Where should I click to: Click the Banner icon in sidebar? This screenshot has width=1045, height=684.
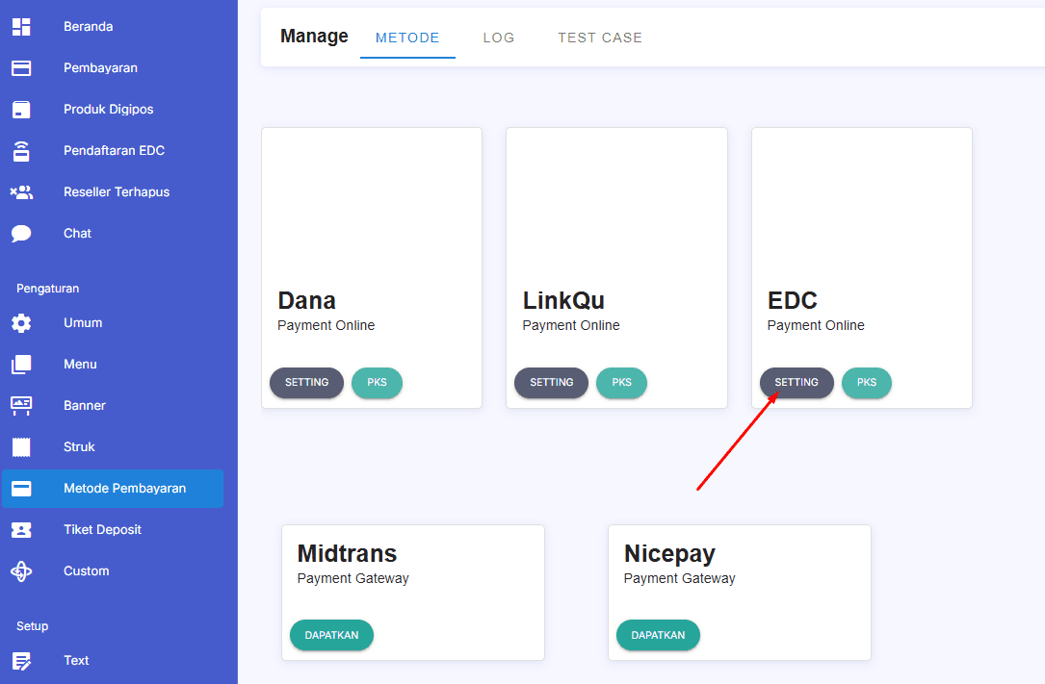click(x=21, y=406)
